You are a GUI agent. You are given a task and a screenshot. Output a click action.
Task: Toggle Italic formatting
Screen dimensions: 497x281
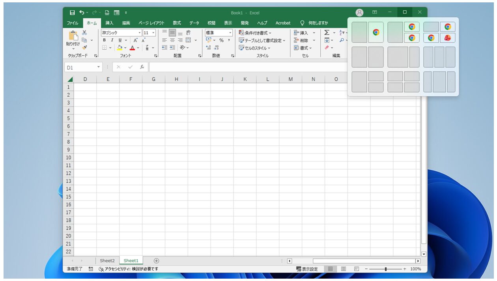pos(112,40)
